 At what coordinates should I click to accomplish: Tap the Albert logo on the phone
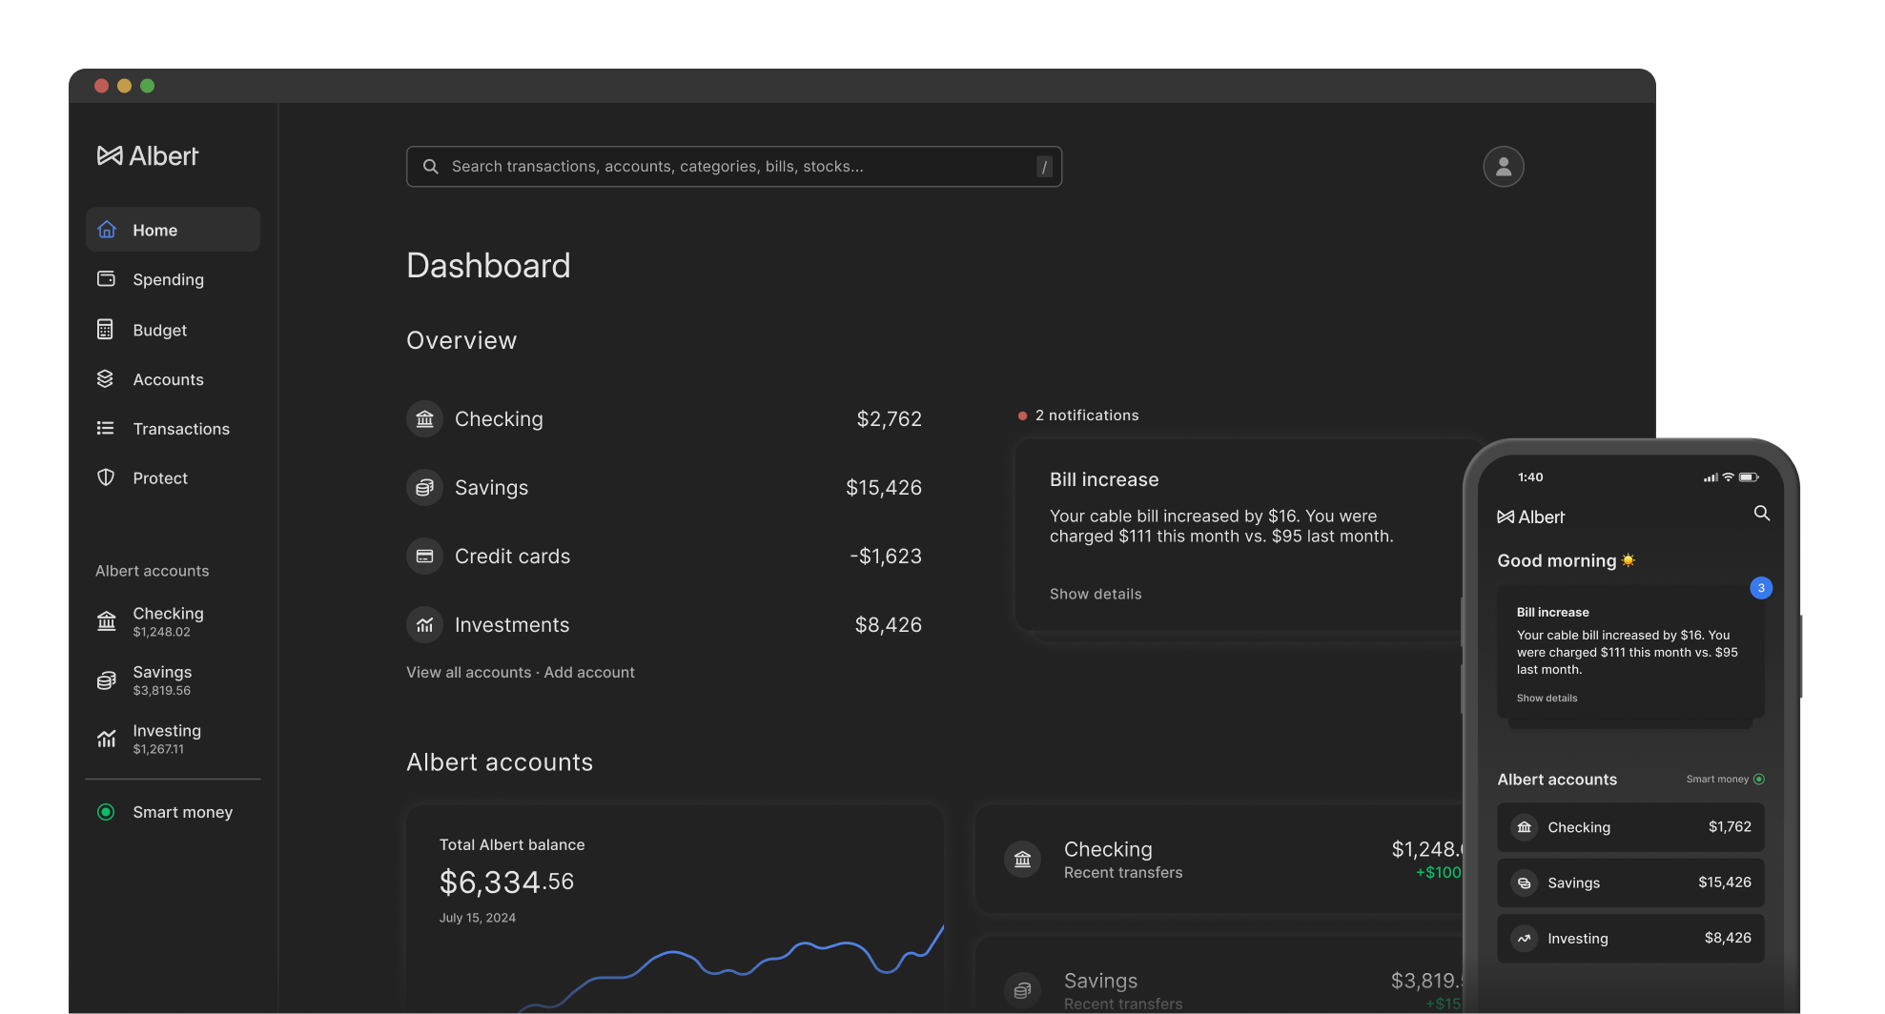coord(1531,517)
